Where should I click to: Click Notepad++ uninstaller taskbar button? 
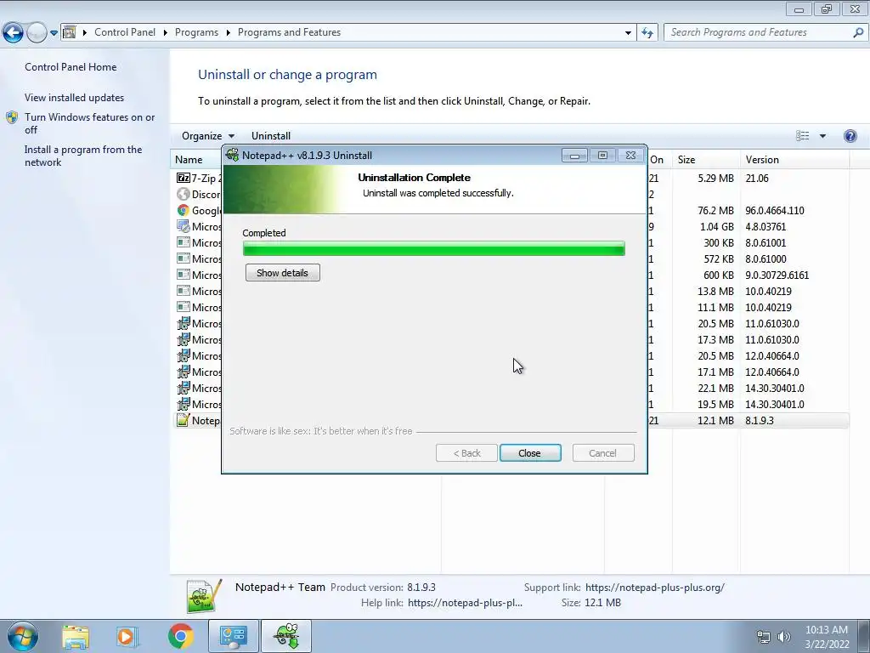coord(286,636)
